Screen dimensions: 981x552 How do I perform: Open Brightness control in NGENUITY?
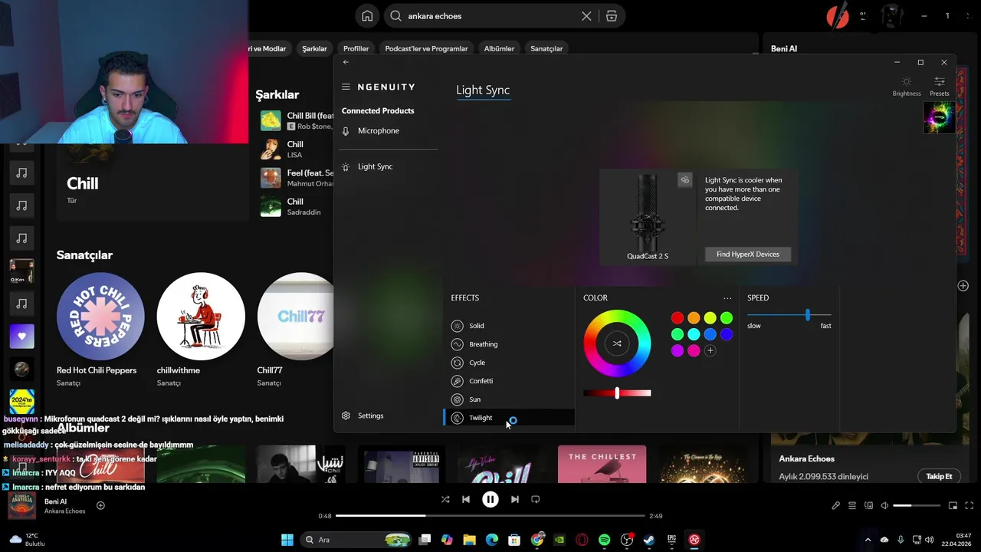tap(907, 86)
